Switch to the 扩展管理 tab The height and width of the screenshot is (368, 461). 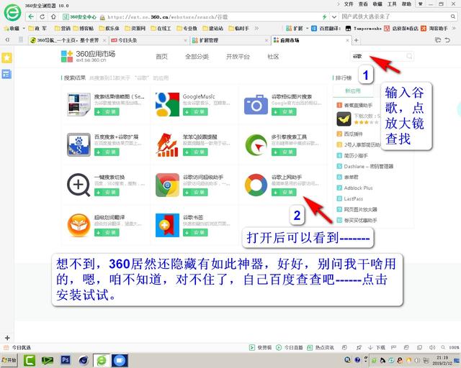click(230, 40)
